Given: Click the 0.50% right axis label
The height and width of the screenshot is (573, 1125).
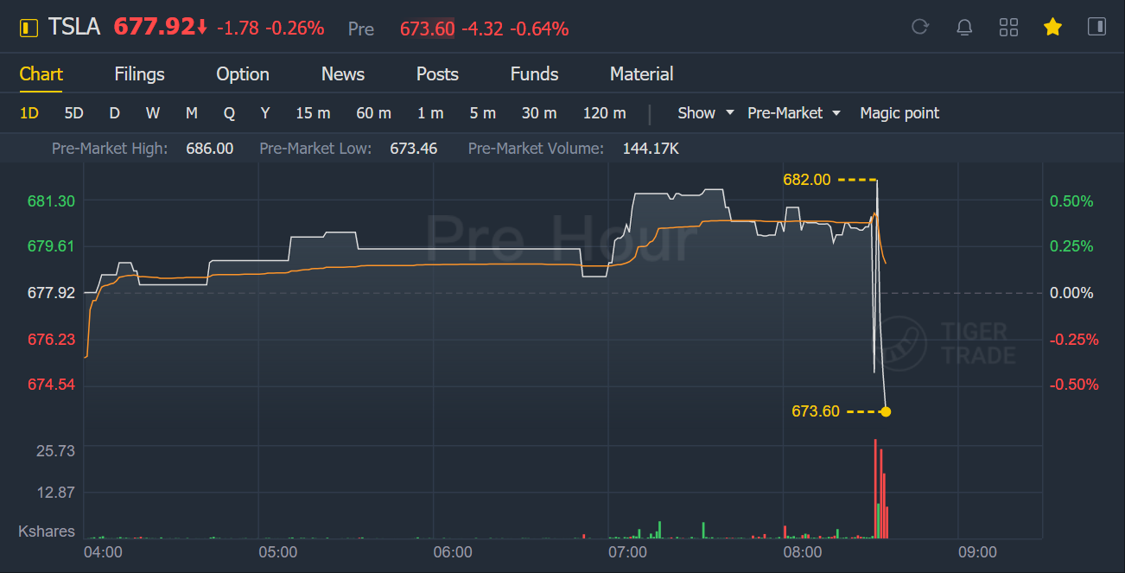Looking at the screenshot, I should (1071, 201).
